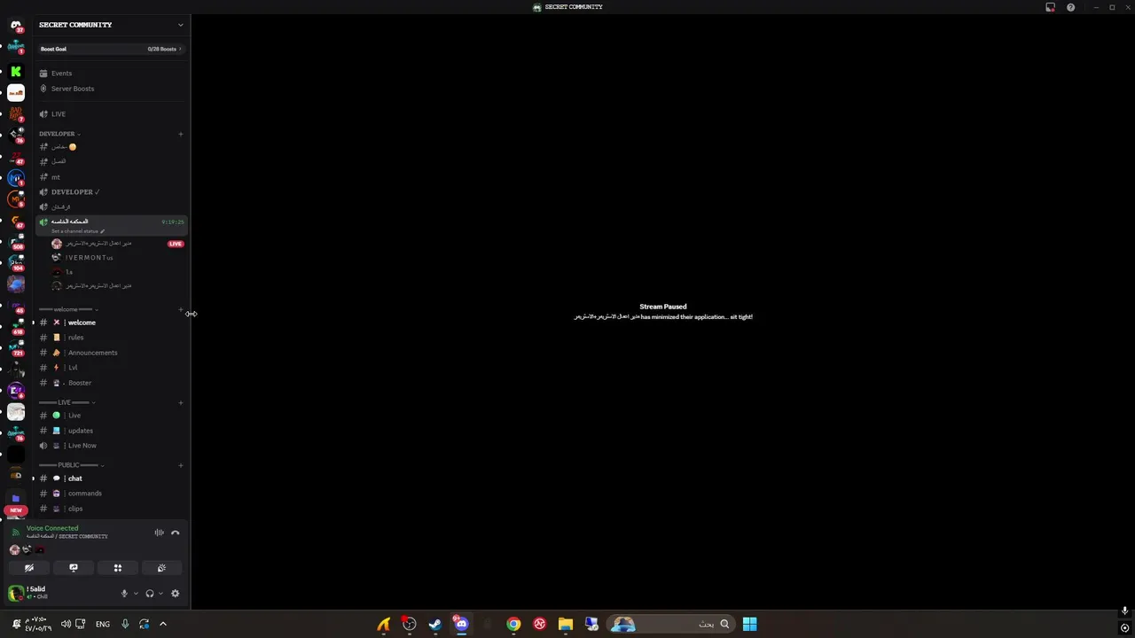The height and width of the screenshot is (638, 1135).
Task: Add a channel to DEVELOPER category
Action: [180, 134]
